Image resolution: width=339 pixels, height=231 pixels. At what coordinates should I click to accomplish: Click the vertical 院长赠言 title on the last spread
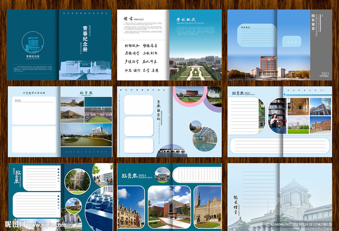(235, 205)
